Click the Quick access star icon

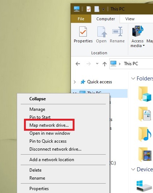83,82
